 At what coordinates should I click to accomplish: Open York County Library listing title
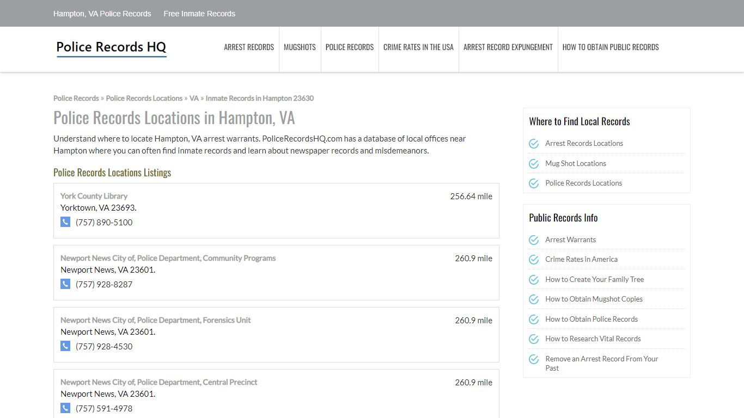pos(94,196)
